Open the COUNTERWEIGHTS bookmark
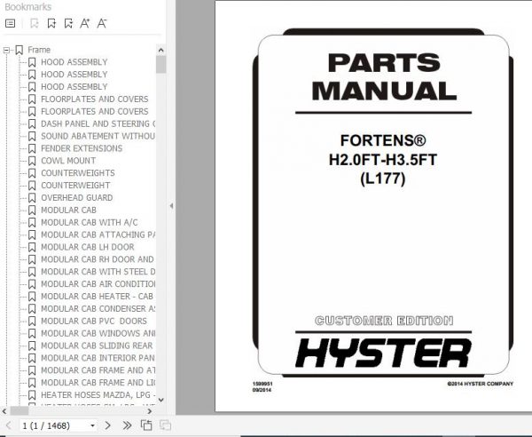The width and height of the screenshot is (532, 437). pyautogui.click(x=78, y=173)
